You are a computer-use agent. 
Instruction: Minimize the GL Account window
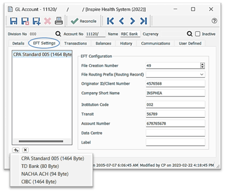click(x=175, y=9)
